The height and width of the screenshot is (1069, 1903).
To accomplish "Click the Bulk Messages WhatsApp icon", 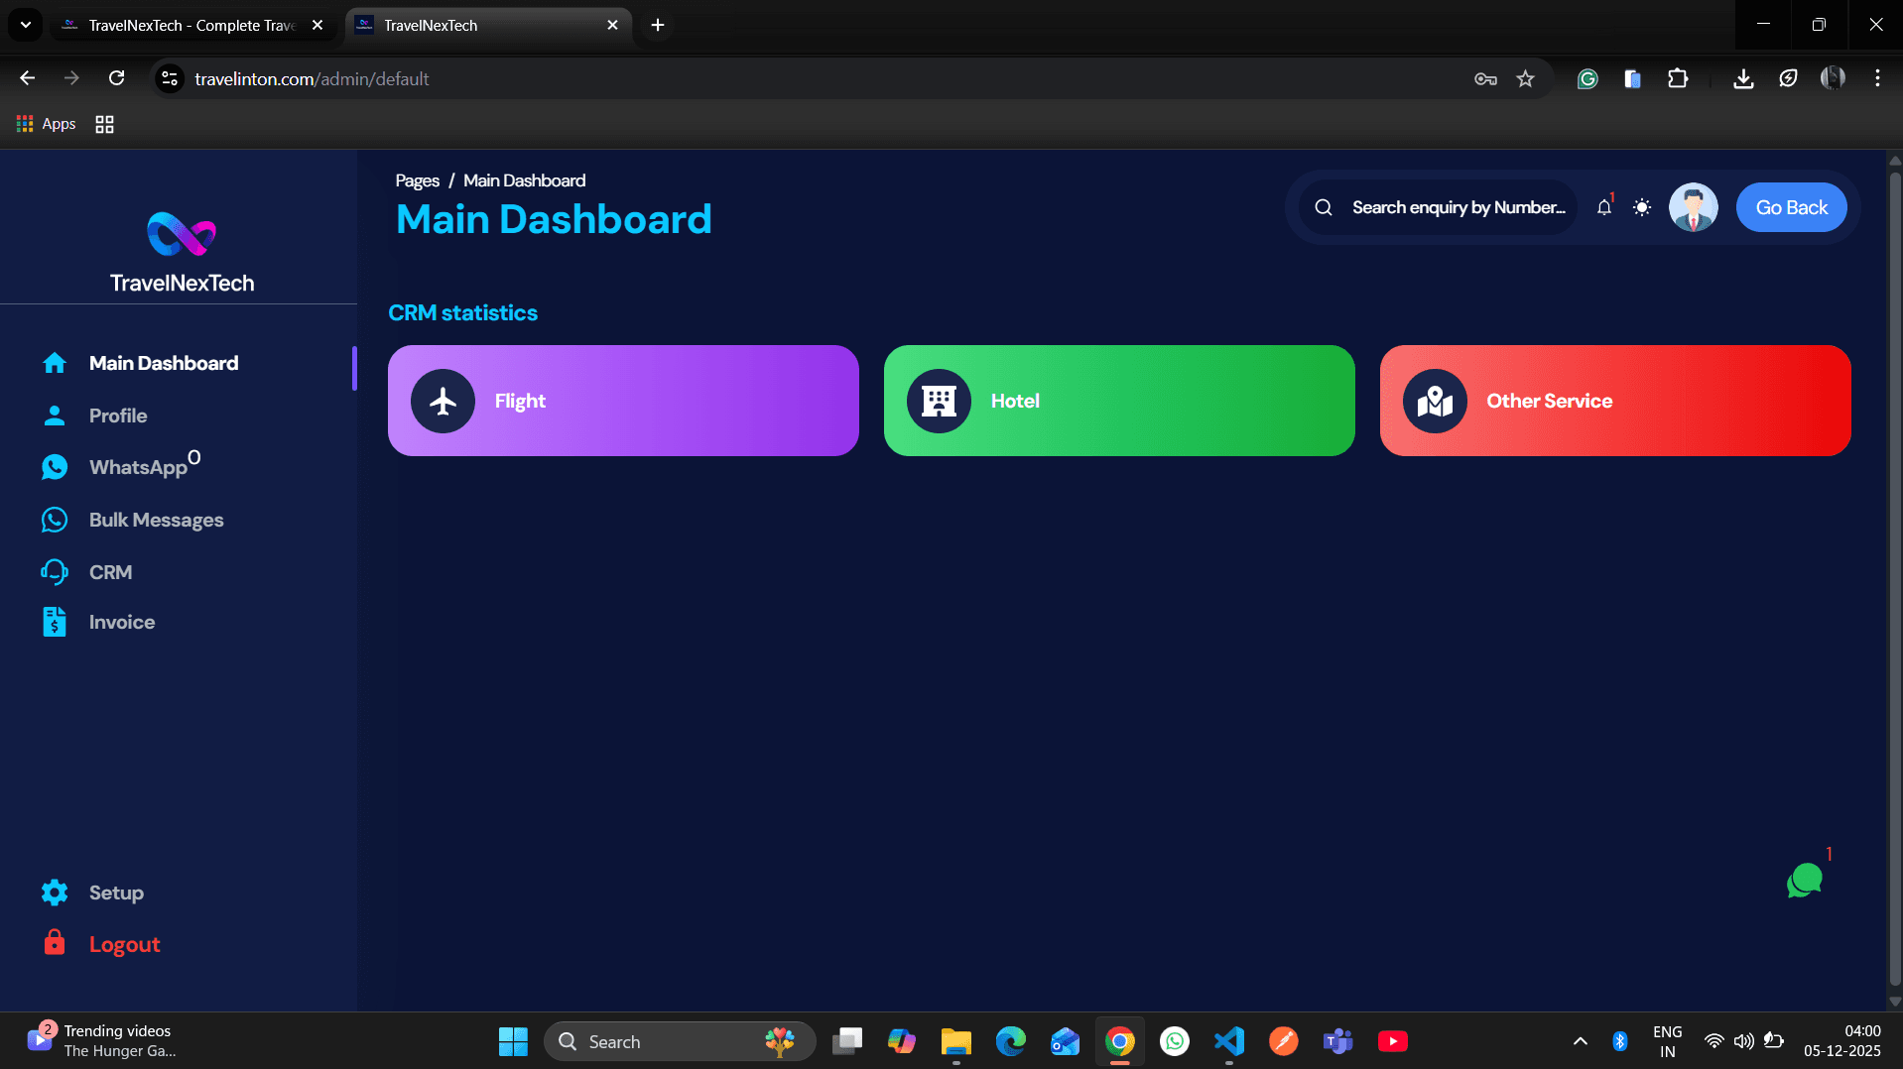I will point(55,520).
